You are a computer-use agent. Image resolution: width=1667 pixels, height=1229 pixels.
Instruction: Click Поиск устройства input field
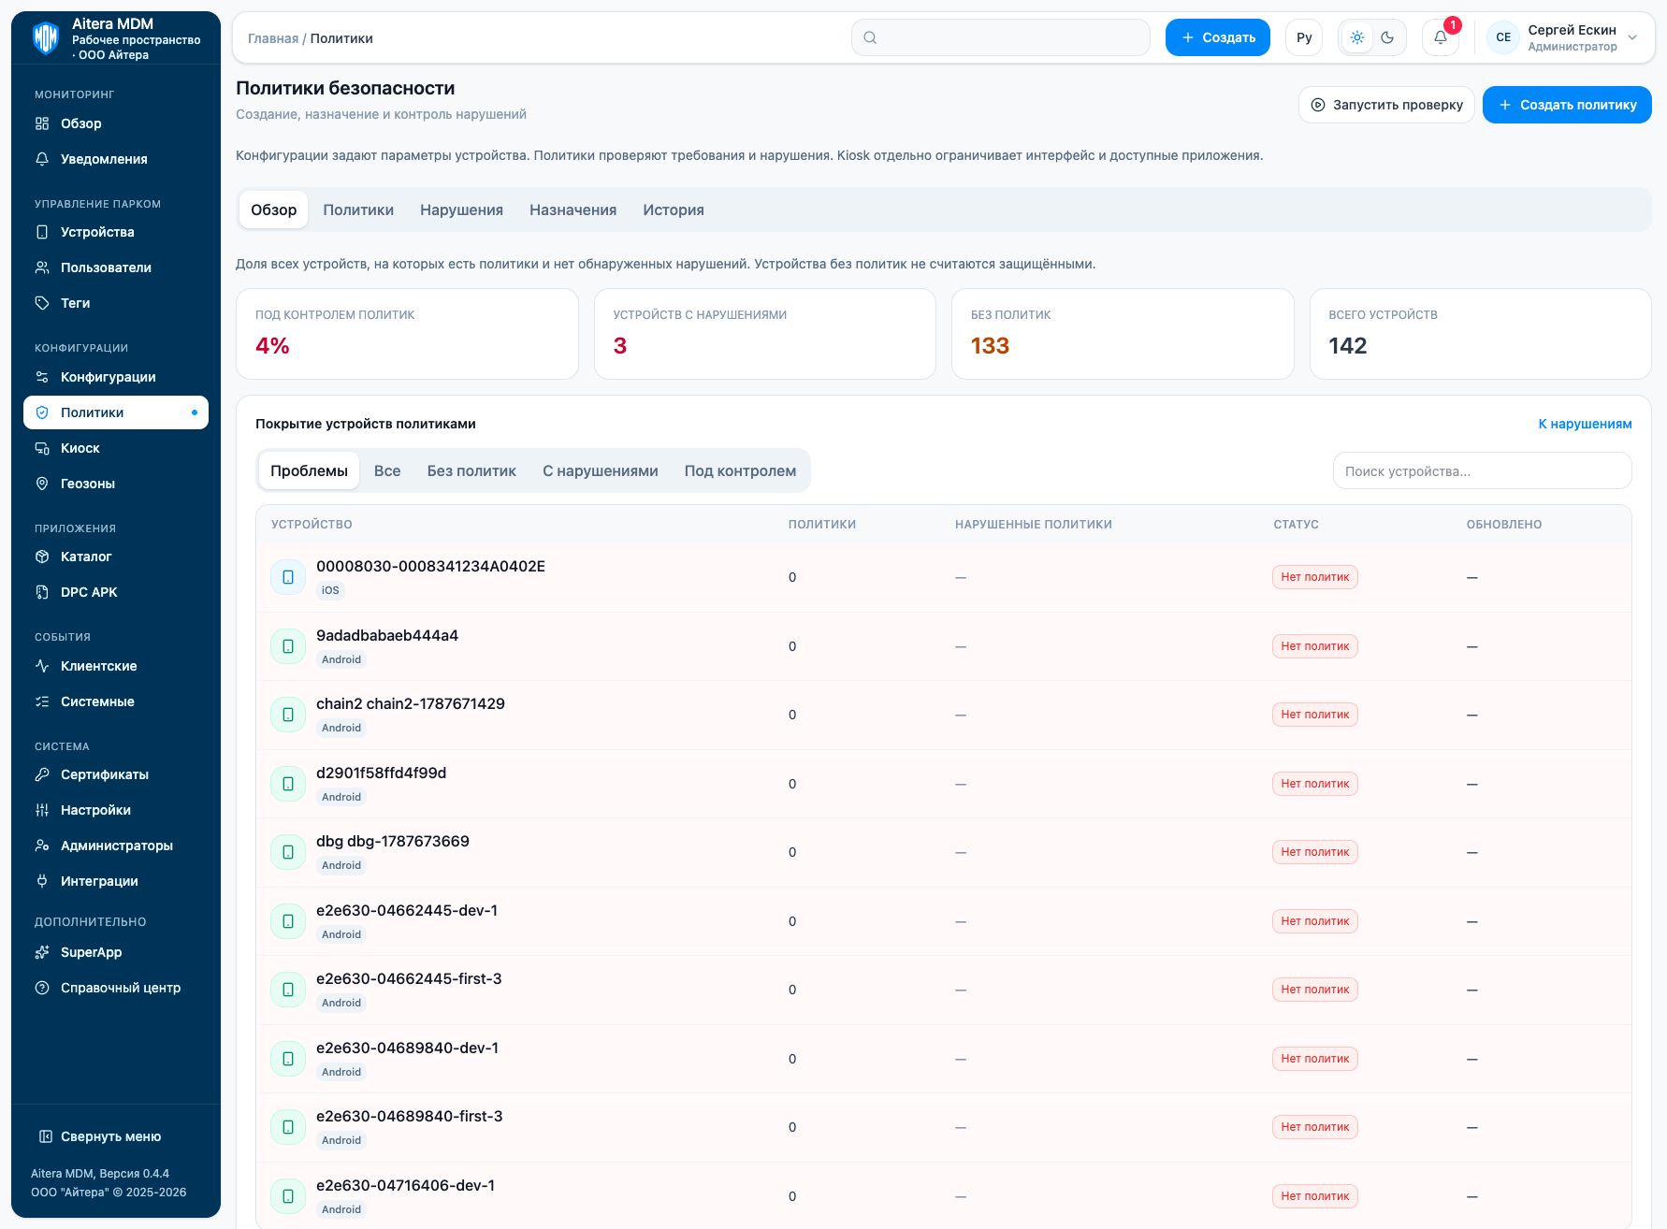pos(1482,471)
